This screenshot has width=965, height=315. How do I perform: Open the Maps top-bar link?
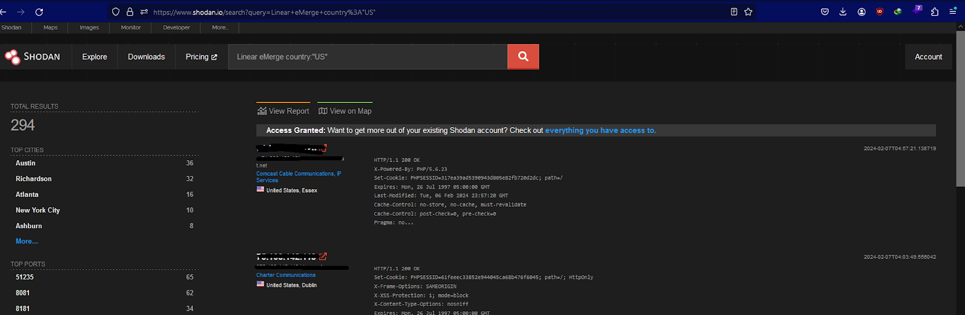(51, 28)
